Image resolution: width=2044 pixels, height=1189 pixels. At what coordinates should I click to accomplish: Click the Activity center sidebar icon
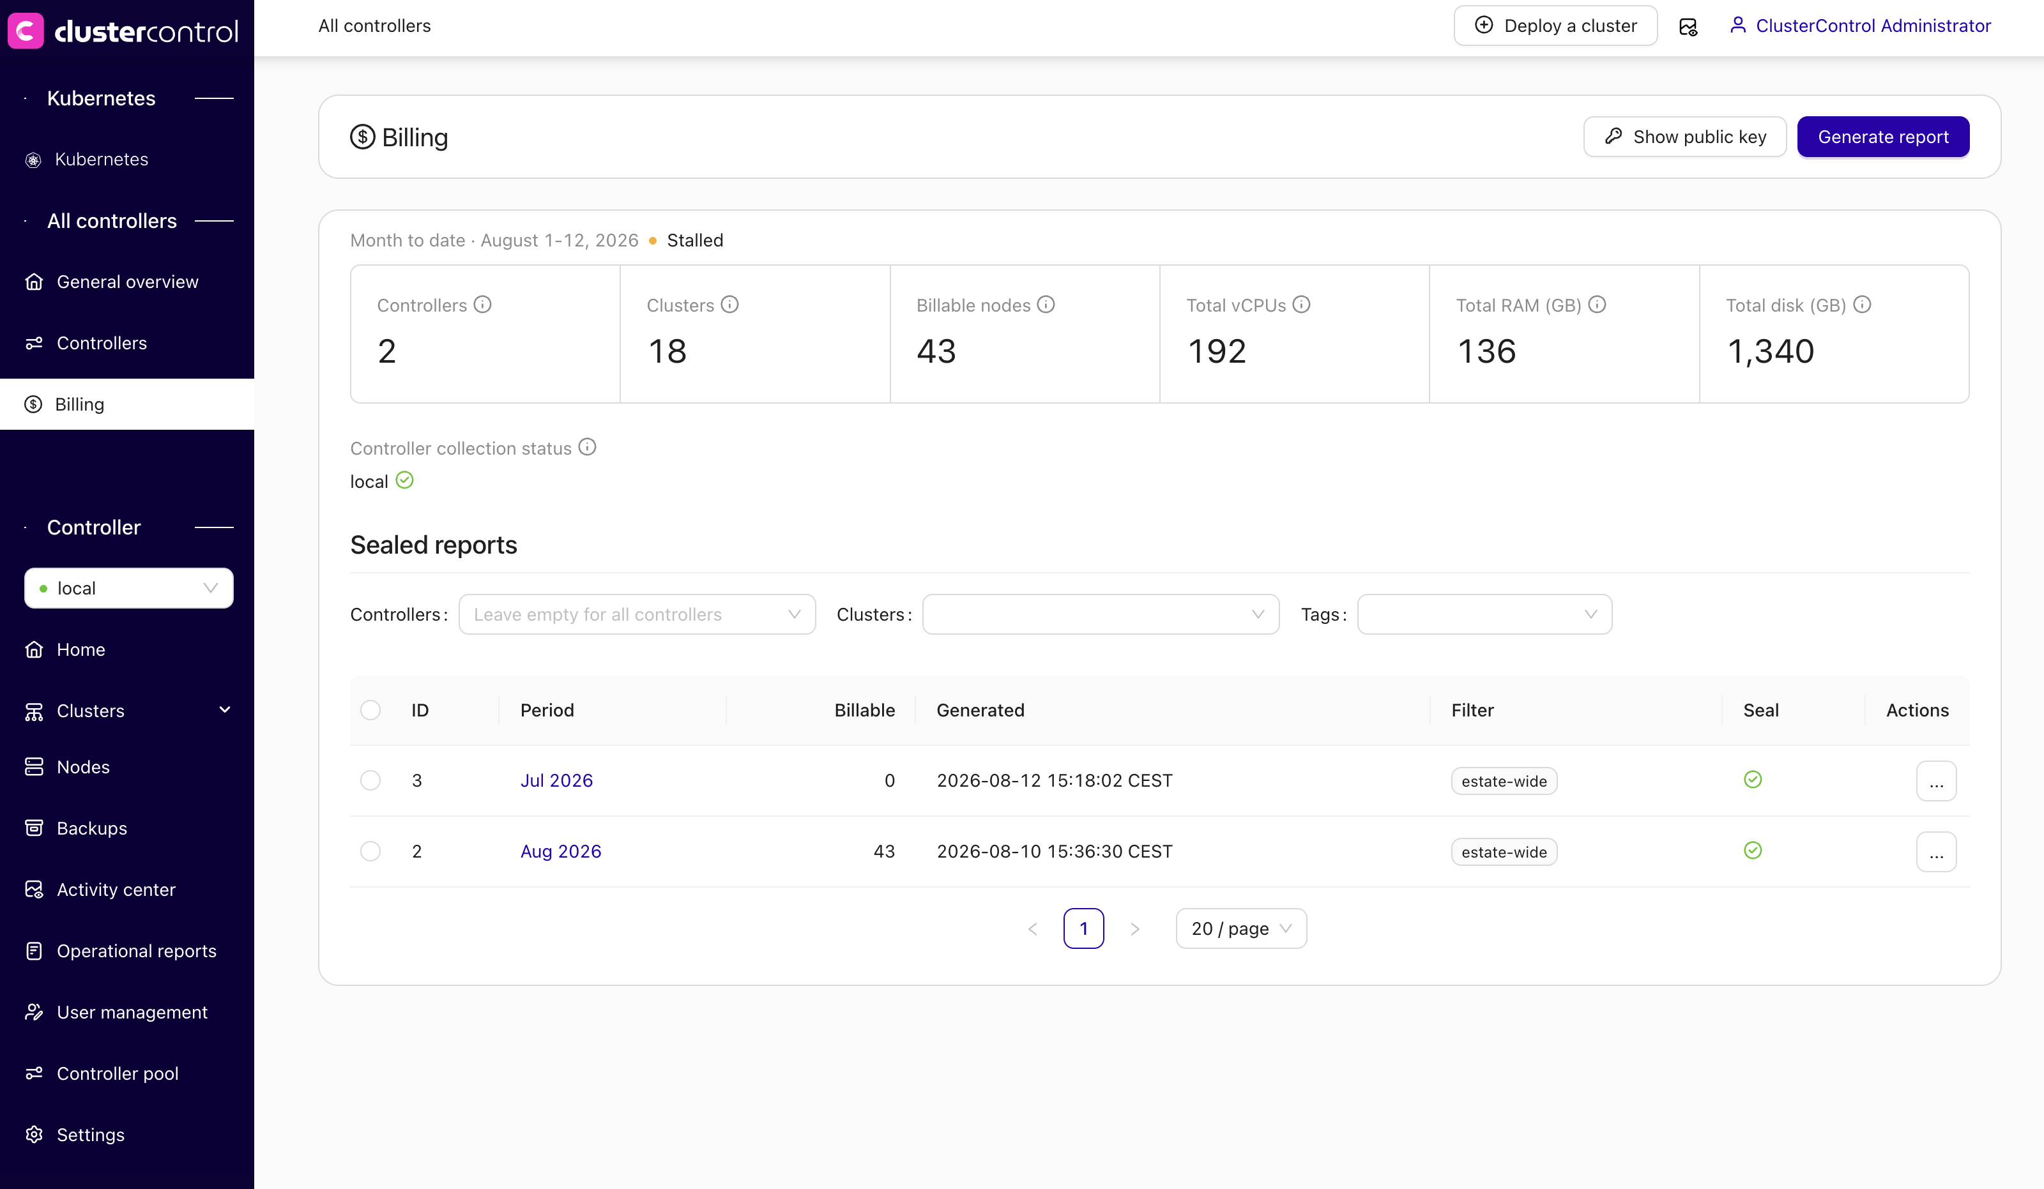34,890
